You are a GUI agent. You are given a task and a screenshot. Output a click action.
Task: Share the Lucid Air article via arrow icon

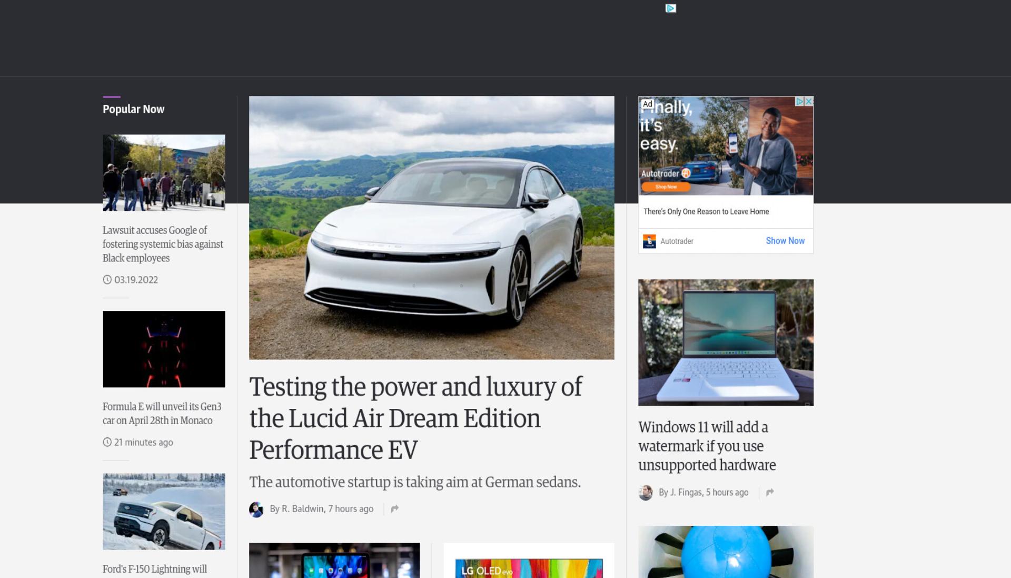click(394, 508)
